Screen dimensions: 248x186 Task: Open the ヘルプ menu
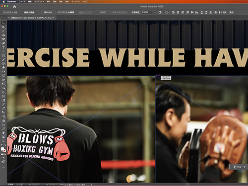click(x=85, y=1)
